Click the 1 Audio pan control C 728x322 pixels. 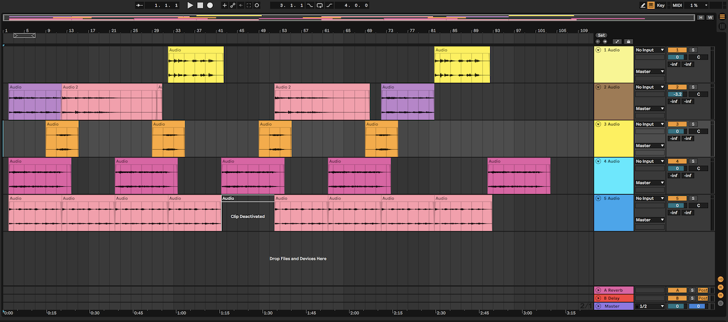click(x=698, y=57)
